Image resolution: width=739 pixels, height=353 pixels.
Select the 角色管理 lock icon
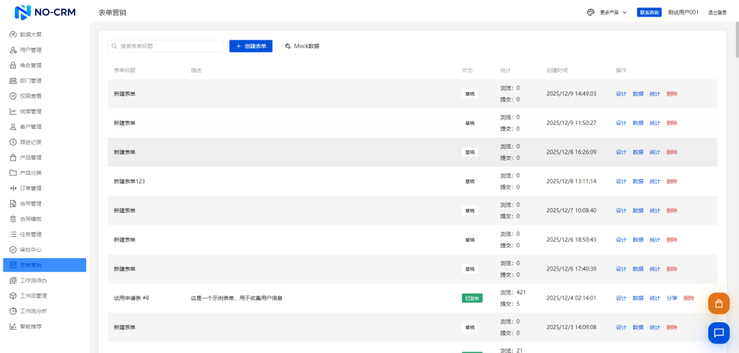point(13,66)
